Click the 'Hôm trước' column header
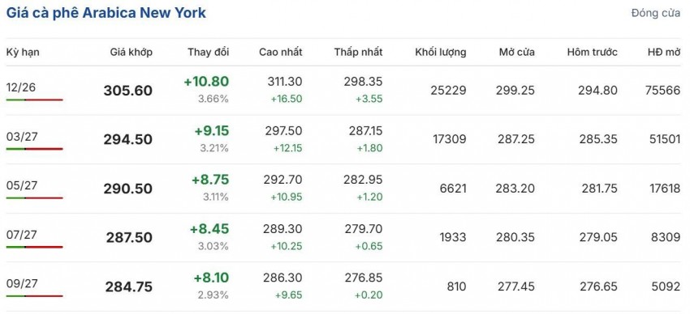Screen dimensions: 690x314 [593, 52]
